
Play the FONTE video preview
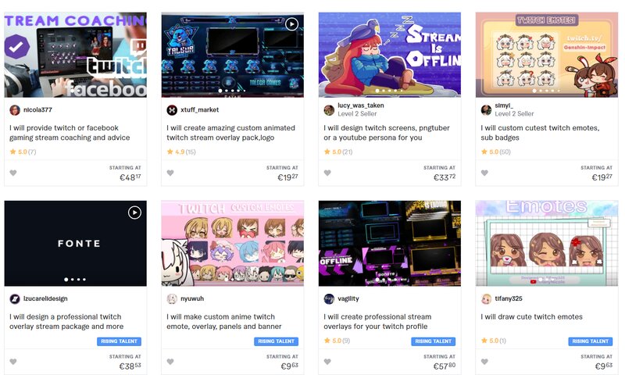[x=134, y=212]
